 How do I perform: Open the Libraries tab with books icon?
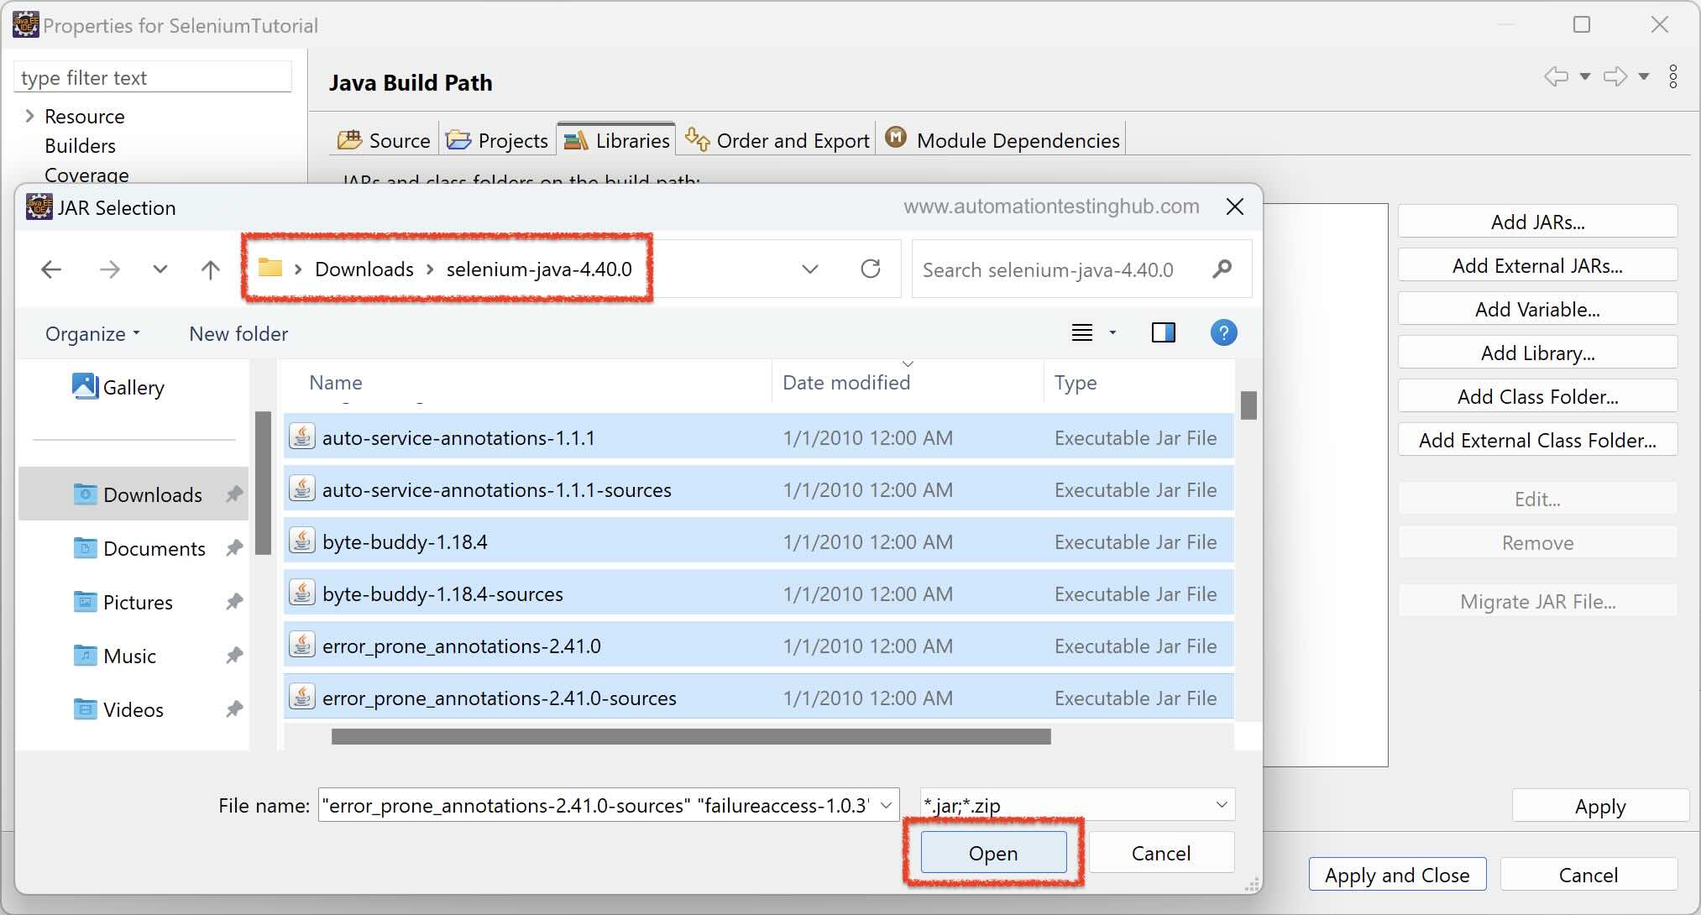coord(576,139)
